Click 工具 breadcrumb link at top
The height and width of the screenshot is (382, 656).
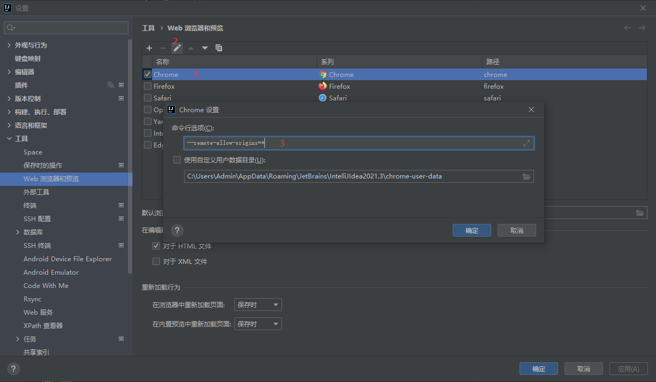(148, 28)
